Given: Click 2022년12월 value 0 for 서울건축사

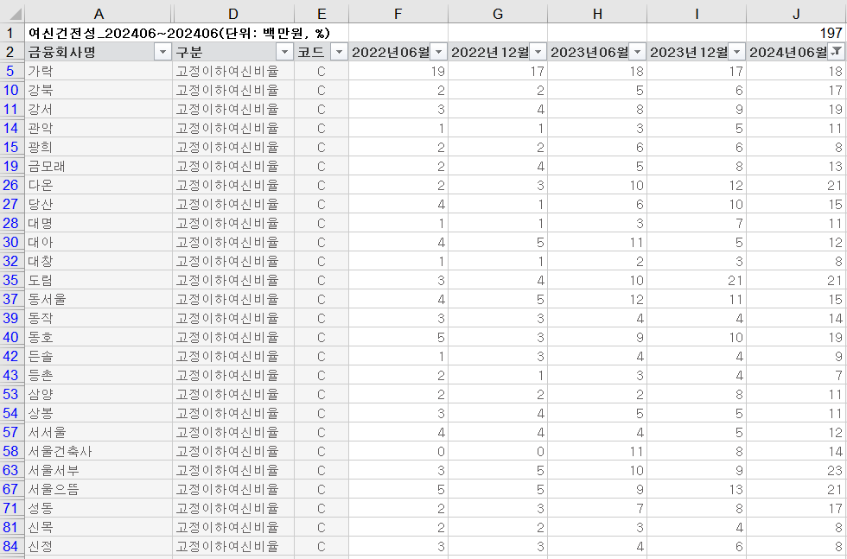Looking at the screenshot, I should pos(498,451).
